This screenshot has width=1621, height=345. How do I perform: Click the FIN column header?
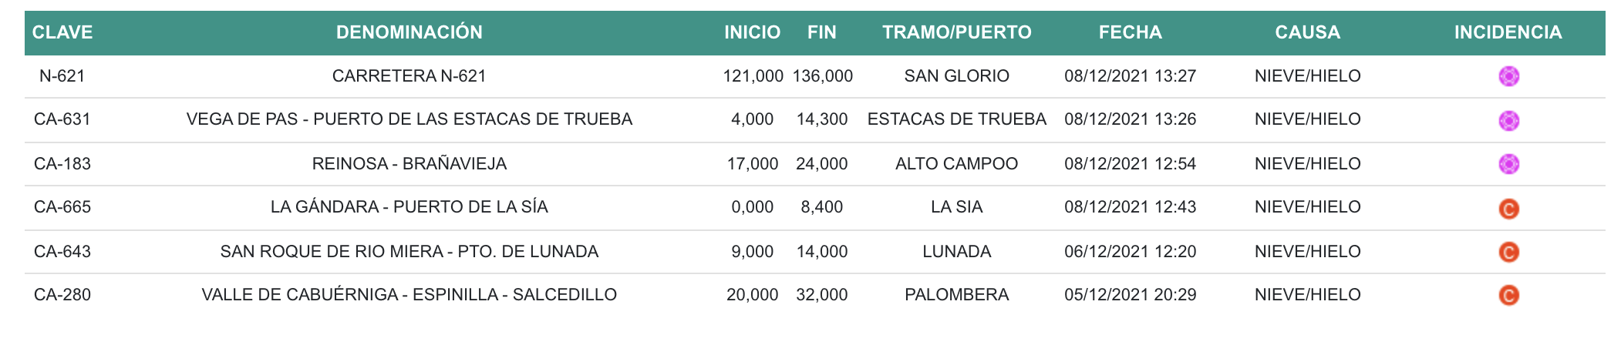[x=821, y=32]
